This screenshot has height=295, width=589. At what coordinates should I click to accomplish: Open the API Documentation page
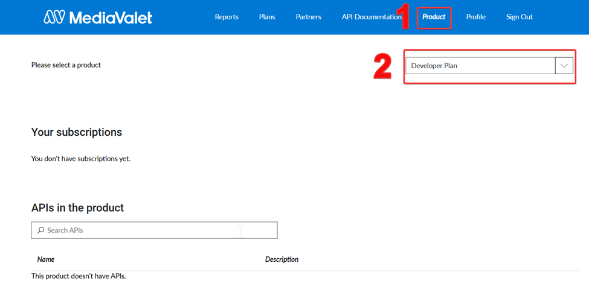coord(371,17)
